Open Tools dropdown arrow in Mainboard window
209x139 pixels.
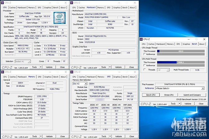110,67
